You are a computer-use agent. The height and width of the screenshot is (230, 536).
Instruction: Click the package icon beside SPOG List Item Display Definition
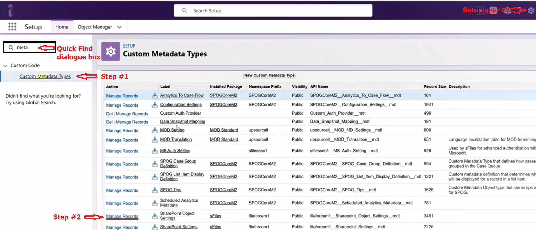[x=155, y=177]
